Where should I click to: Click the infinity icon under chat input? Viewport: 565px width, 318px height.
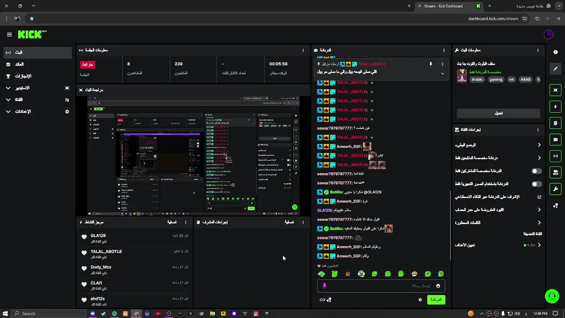coord(322,299)
